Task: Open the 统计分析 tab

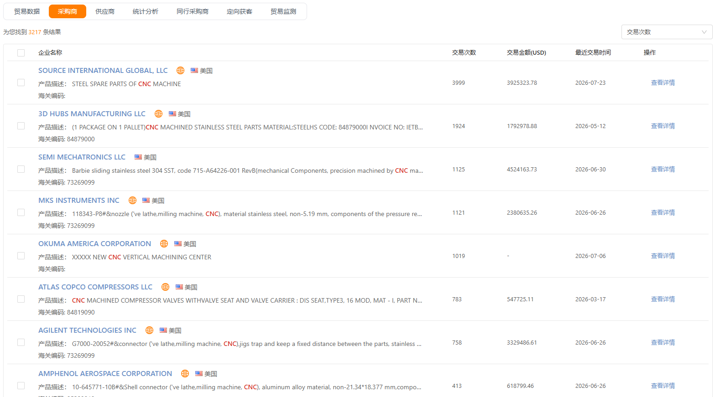Action: pos(146,11)
